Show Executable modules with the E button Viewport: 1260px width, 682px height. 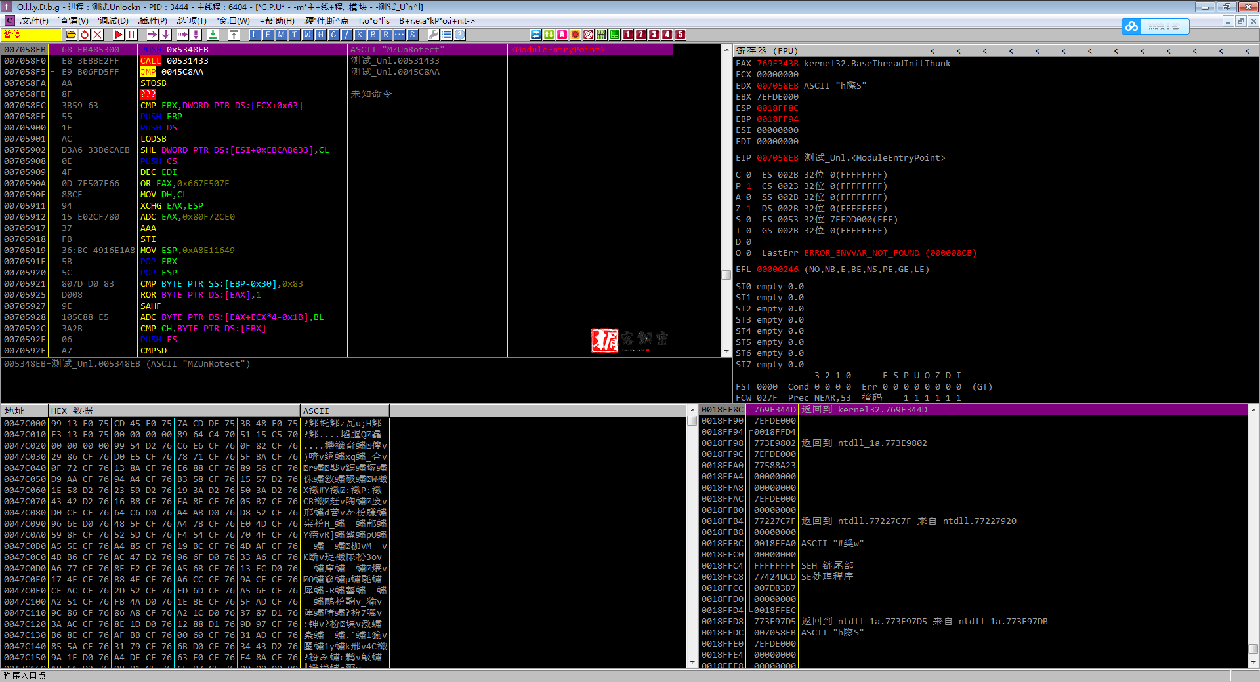pyautogui.click(x=268, y=35)
